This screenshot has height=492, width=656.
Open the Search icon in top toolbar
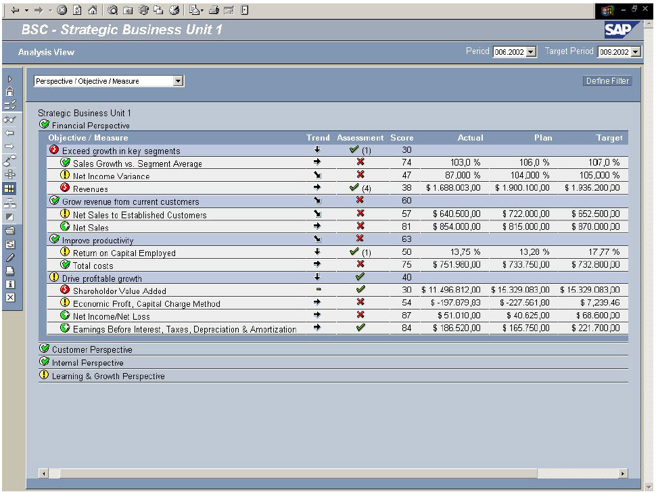pyautogui.click(x=112, y=10)
